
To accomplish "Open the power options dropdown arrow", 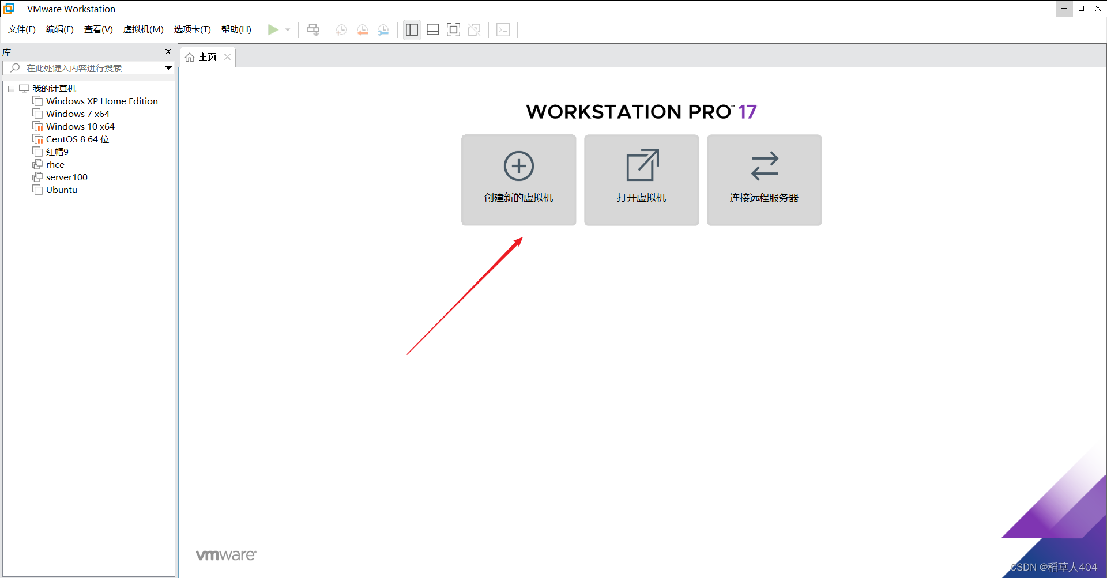I will 288,30.
